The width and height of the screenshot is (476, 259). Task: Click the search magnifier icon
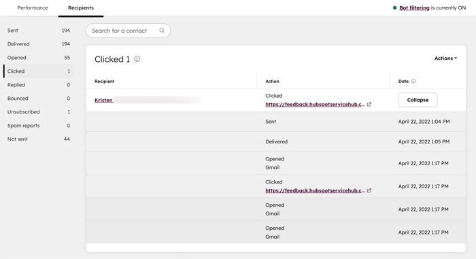pos(162,31)
